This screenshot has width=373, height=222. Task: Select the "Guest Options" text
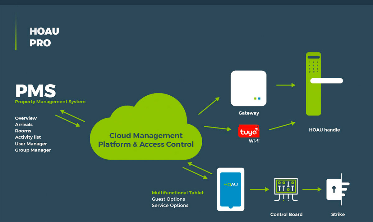coord(168,199)
